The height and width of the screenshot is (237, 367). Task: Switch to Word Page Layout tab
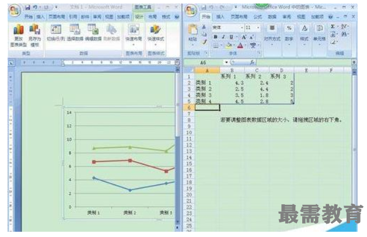click(x=57, y=16)
